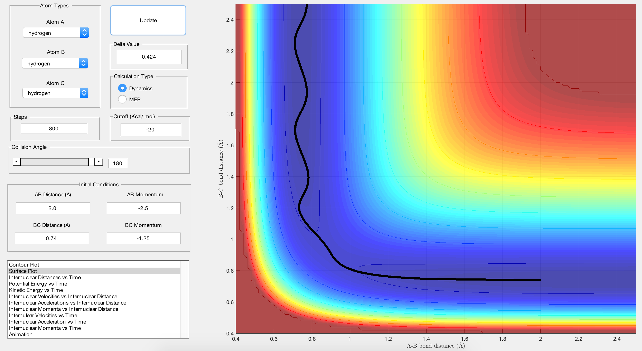This screenshot has height=351, width=642.
Task: Open the Atom A hydrogen dropdown
Action: click(x=56, y=33)
